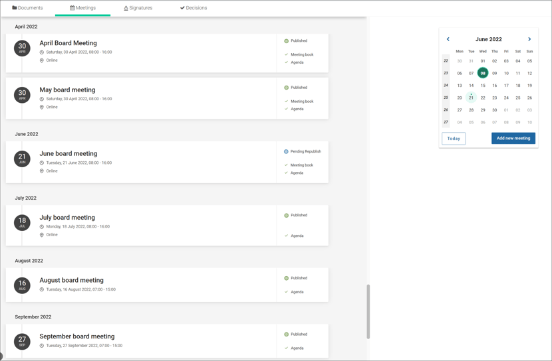Click Meeting book under June board meeting
The width and height of the screenshot is (552, 361).
302,165
